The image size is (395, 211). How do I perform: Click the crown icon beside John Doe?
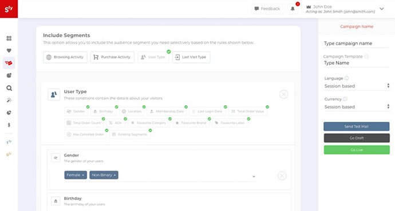[x=309, y=7]
